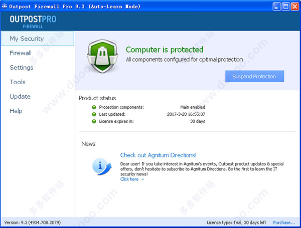Click the green dot beside Protection components
The width and height of the screenshot is (301, 228).
[94, 107]
